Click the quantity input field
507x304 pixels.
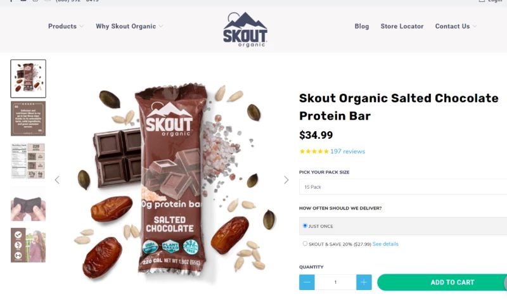335,282
